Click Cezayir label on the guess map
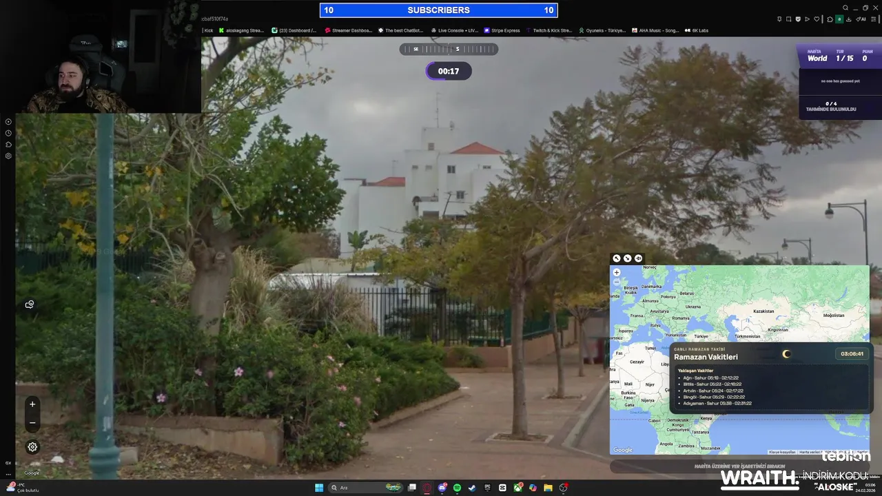The width and height of the screenshot is (882, 496). point(637,362)
